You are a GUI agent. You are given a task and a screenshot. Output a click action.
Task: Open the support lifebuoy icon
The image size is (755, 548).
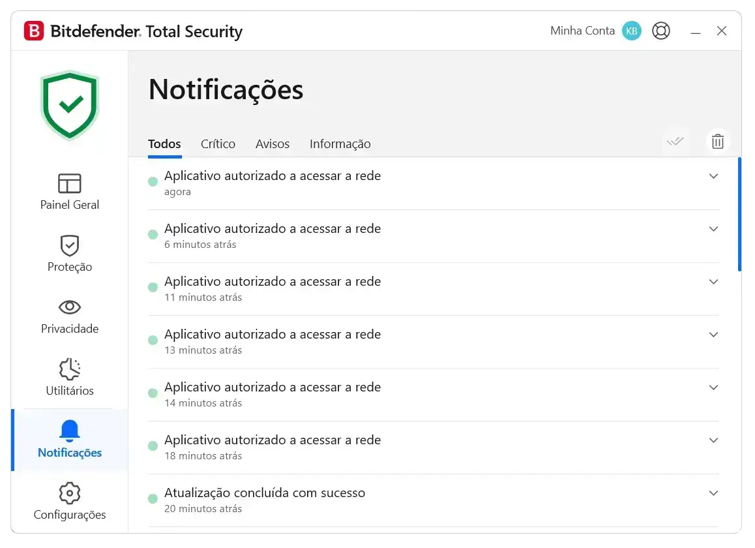[x=661, y=31]
